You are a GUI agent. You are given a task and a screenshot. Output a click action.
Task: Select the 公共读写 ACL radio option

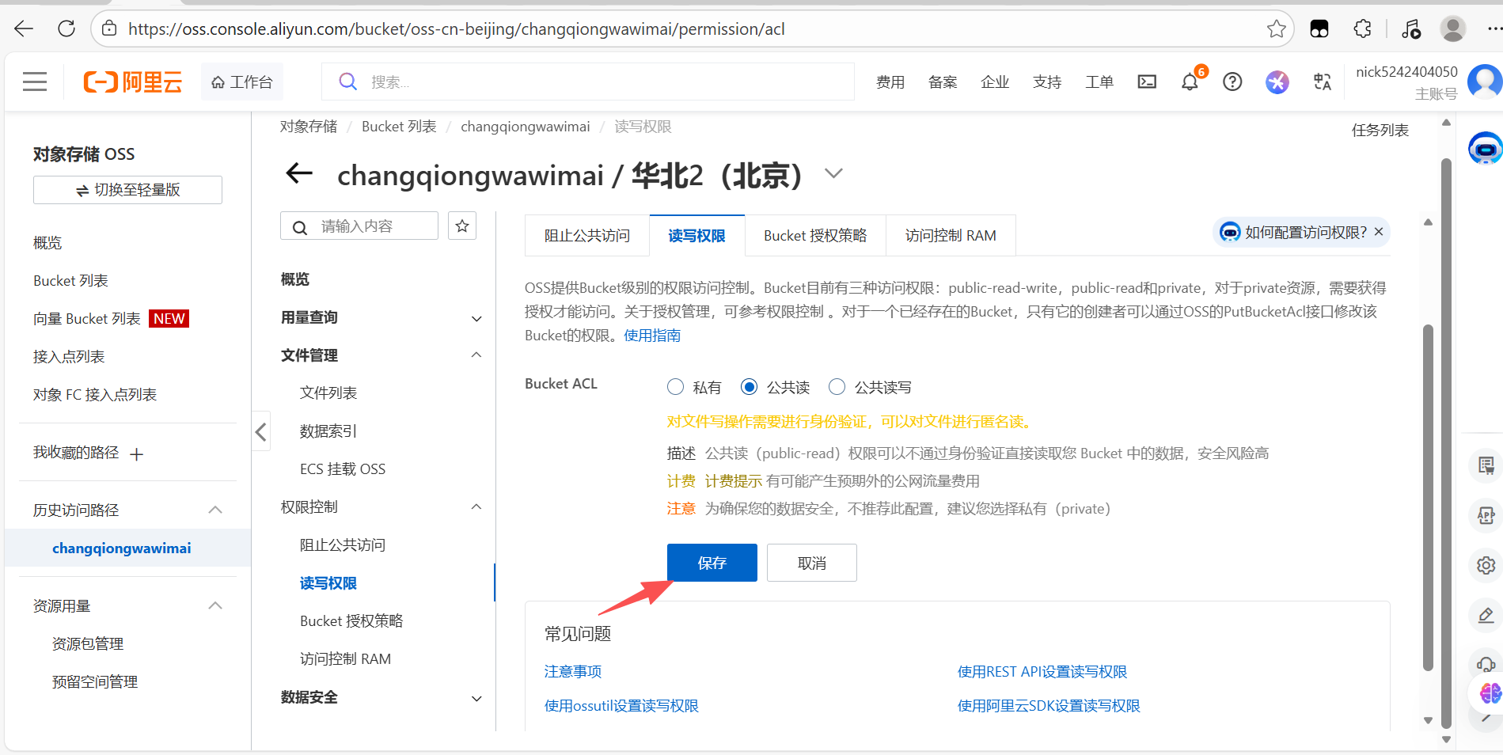point(837,387)
